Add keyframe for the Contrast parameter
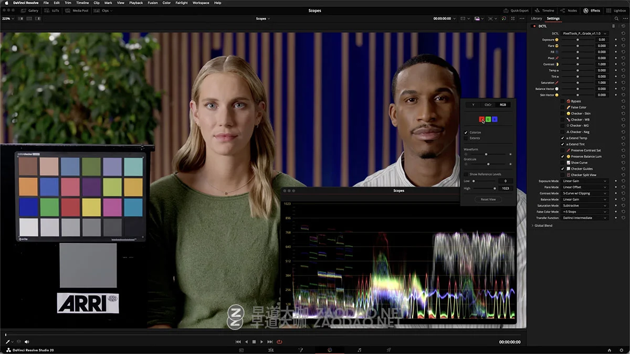The width and height of the screenshot is (630, 354). click(x=616, y=64)
